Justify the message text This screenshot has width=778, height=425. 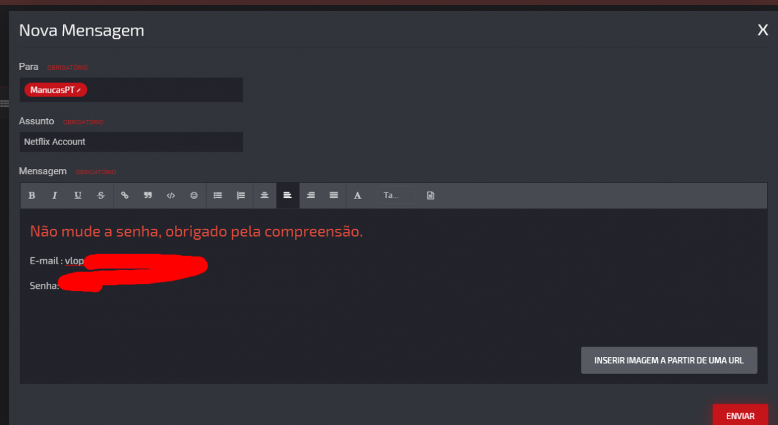(334, 195)
